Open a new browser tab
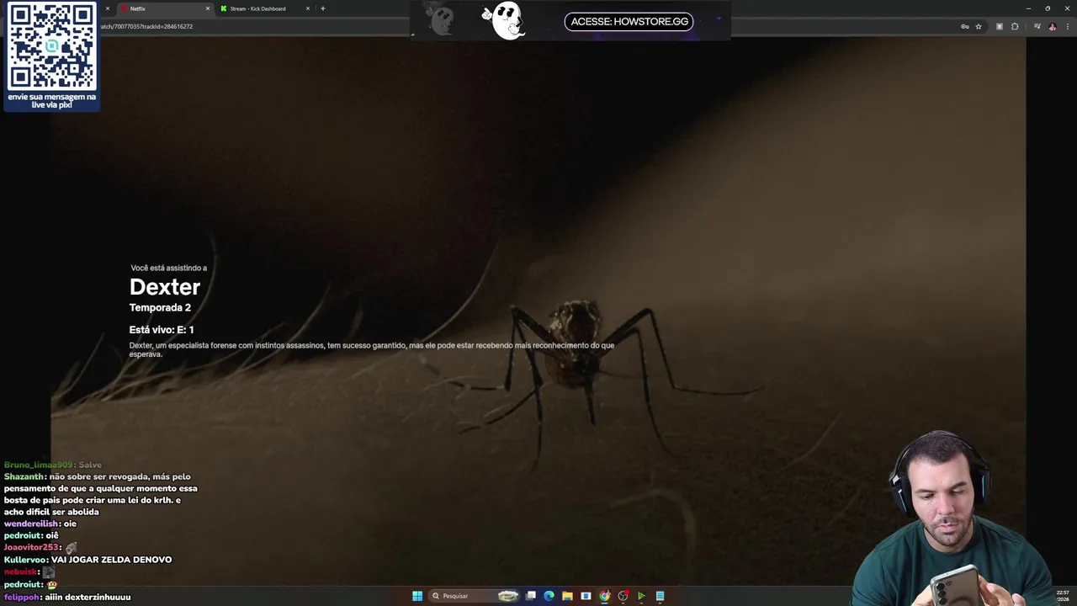1077x606 pixels. pyautogui.click(x=322, y=8)
